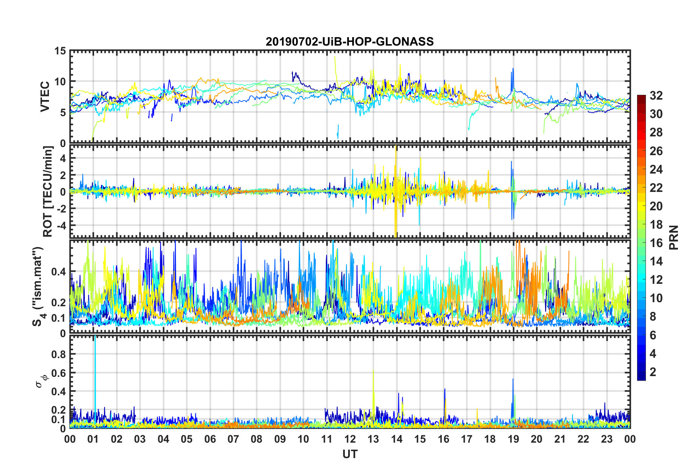700x475 pixels.
Task: Select the "ROT [TECU/min]" y-axis label
Action: pyautogui.click(x=48, y=192)
